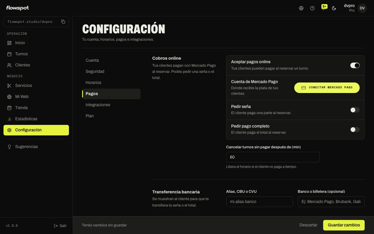The image size is (374, 234).
Task: Go to Clientes in sidebar
Action: point(36,65)
